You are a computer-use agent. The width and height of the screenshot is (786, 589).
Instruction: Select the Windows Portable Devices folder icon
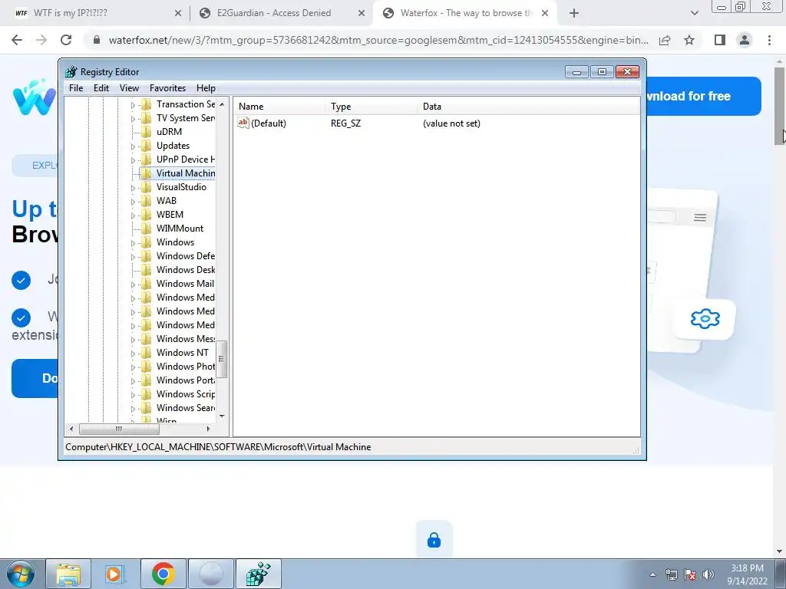point(147,380)
